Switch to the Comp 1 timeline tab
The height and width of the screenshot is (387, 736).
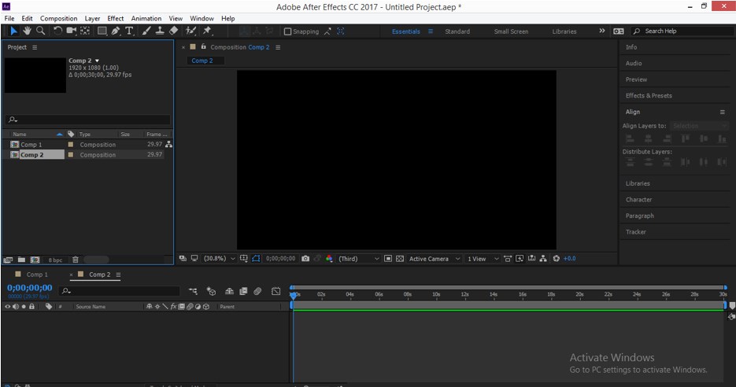click(x=37, y=275)
